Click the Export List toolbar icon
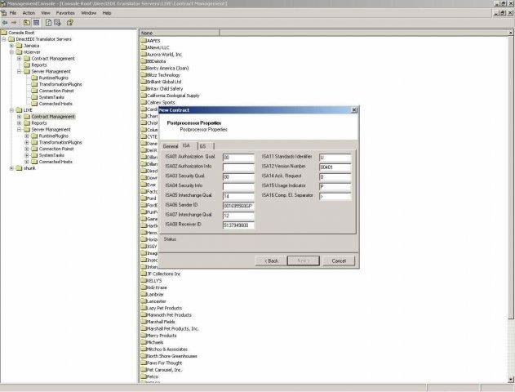Image resolution: width=515 pixels, height=392 pixels. point(58,23)
